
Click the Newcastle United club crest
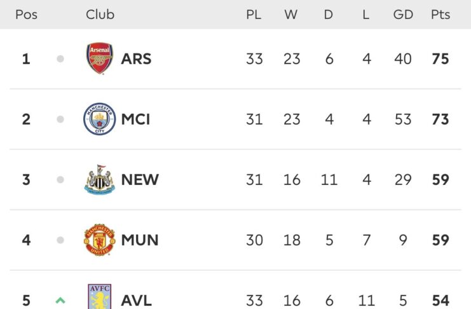coord(100,180)
